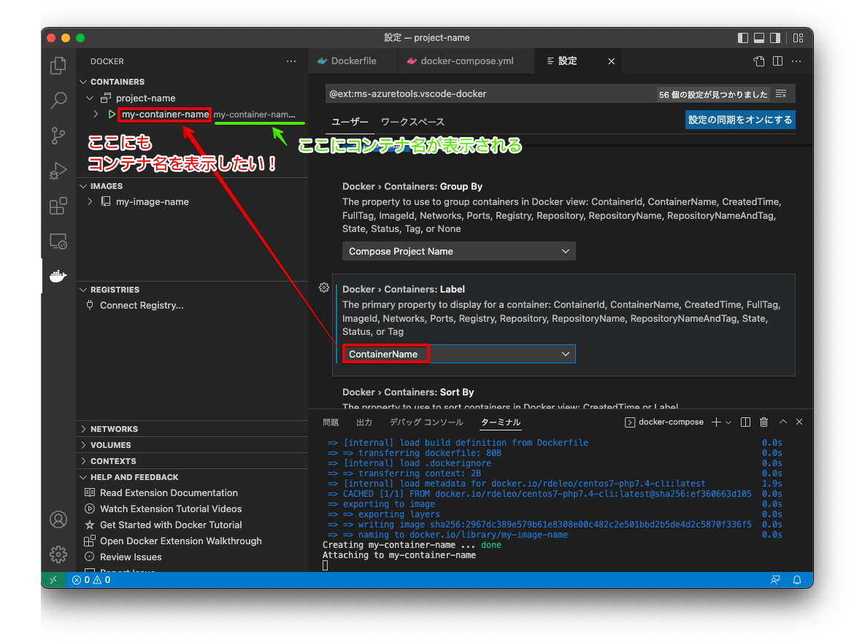Open the デバッグ コンソール panel tab
Image resolution: width=854 pixels, height=642 pixels.
pyautogui.click(x=426, y=422)
